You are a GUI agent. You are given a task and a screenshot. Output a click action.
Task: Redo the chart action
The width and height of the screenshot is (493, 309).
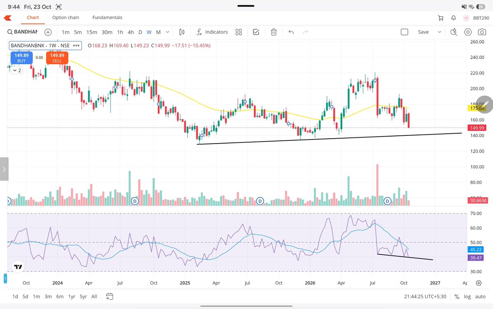(x=305, y=32)
